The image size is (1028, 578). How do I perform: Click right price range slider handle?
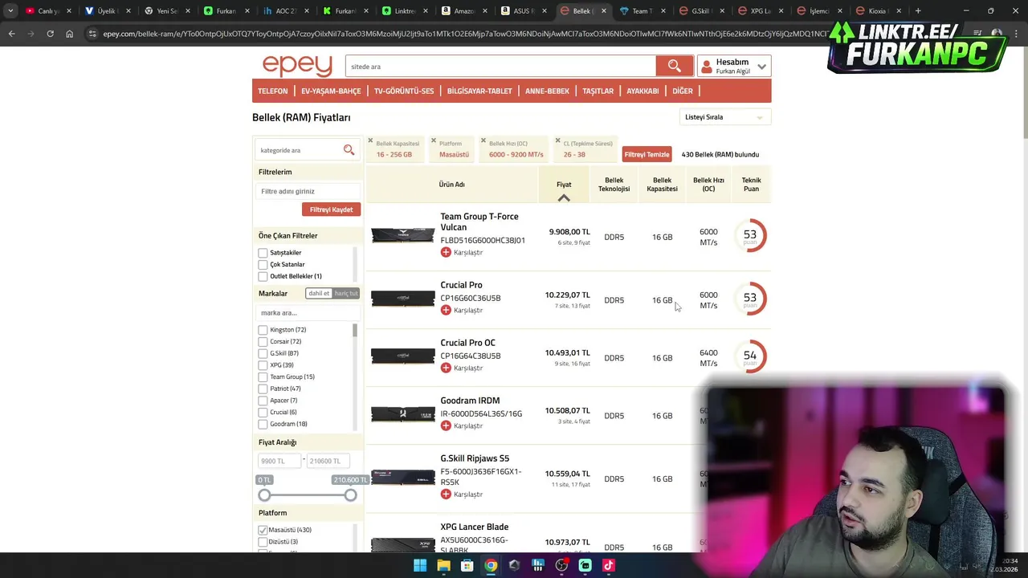(x=350, y=495)
